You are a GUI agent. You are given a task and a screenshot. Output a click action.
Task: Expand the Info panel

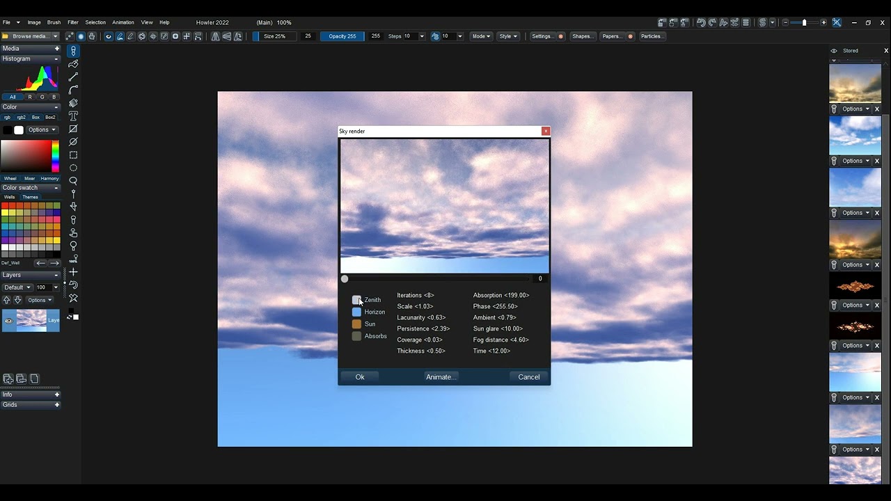click(x=57, y=395)
